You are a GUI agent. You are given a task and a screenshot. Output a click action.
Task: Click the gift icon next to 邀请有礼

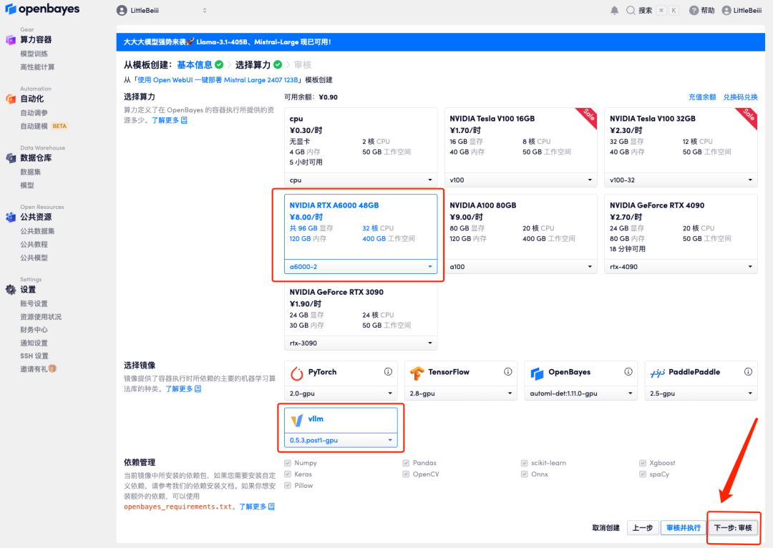[53, 368]
